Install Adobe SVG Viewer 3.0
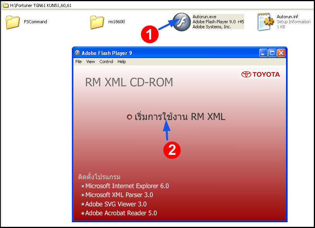315x228 pixels. pos(116,204)
